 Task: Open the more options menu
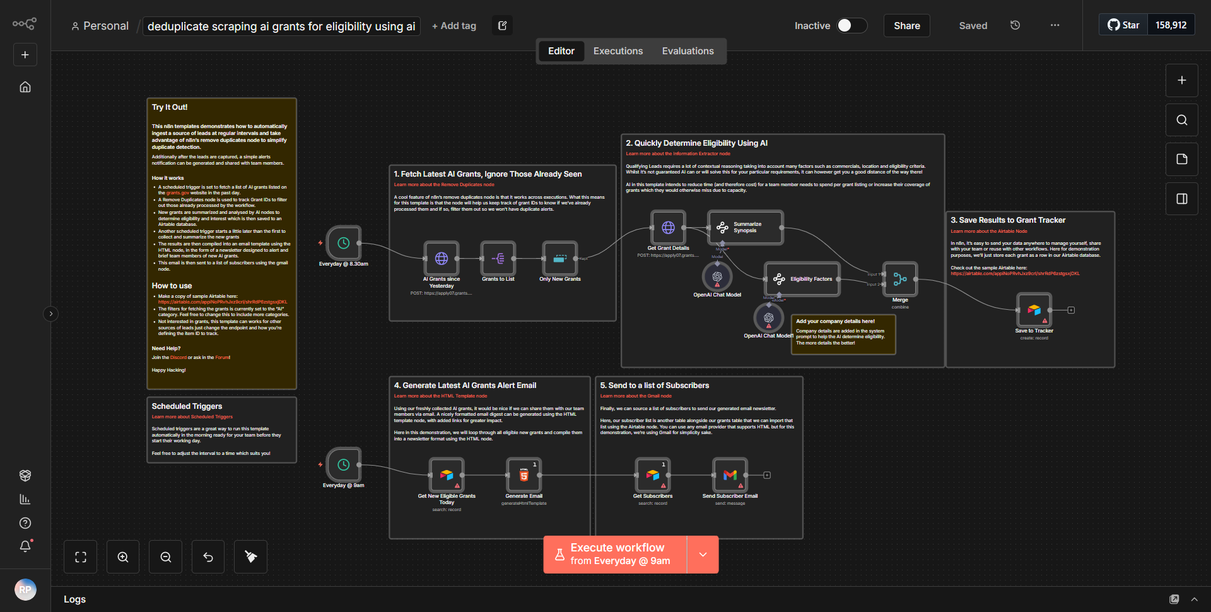[x=1055, y=25]
